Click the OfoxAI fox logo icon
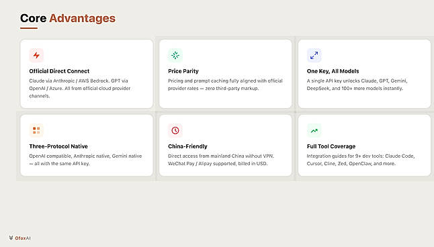The image size is (434, 247). (x=11, y=238)
